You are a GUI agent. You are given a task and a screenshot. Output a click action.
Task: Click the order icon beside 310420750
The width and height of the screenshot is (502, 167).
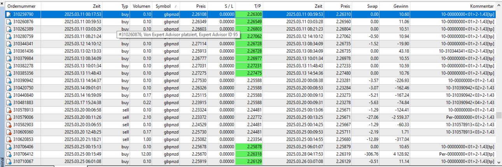(x=9, y=88)
